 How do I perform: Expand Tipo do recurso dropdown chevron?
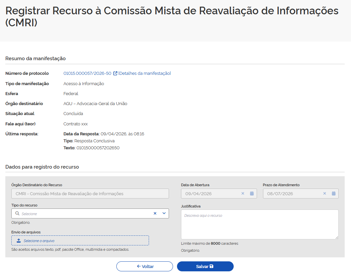click(164, 213)
